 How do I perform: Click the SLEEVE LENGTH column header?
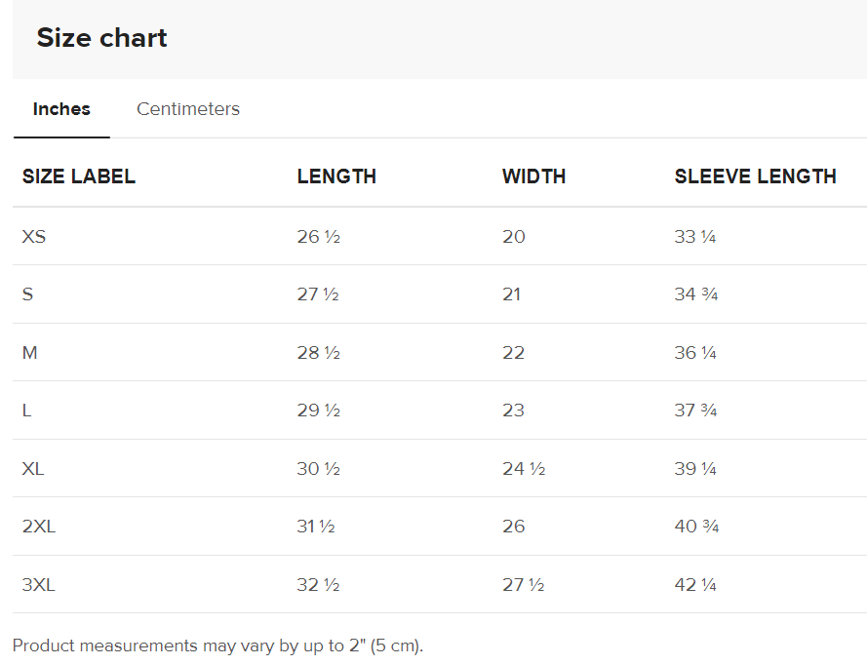[755, 176]
